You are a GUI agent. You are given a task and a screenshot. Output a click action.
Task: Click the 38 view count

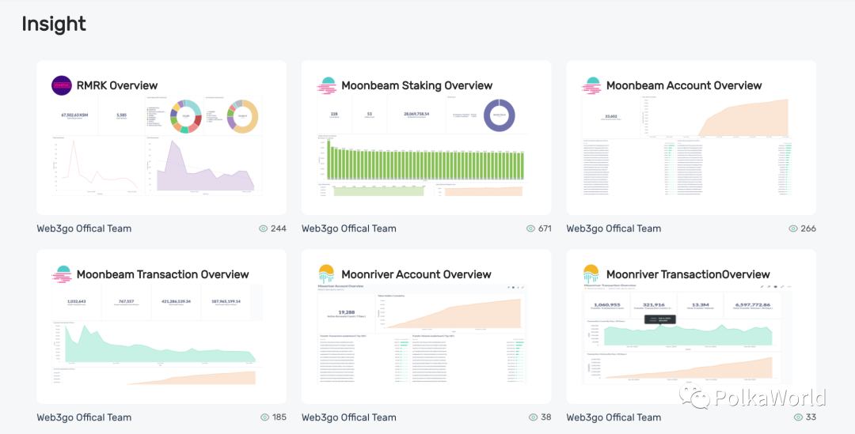point(545,417)
